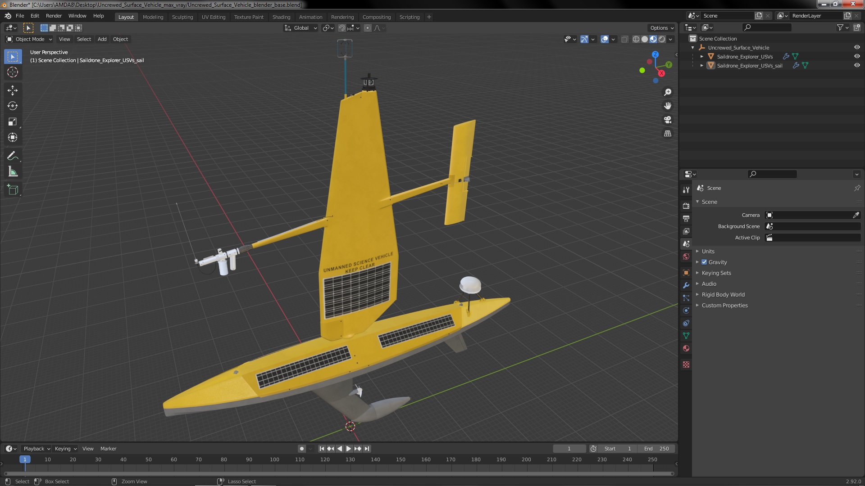Screen dimensions: 865x486
Task: Open viewport Object menu
Action: click(x=120, y=39)
